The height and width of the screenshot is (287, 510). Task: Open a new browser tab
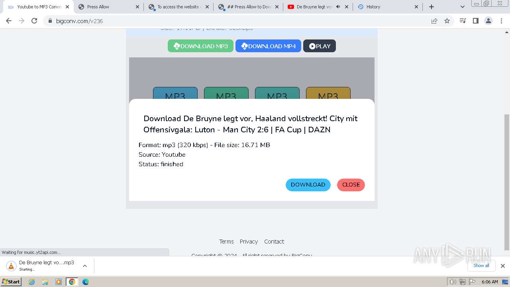click(x=432, y=7)
